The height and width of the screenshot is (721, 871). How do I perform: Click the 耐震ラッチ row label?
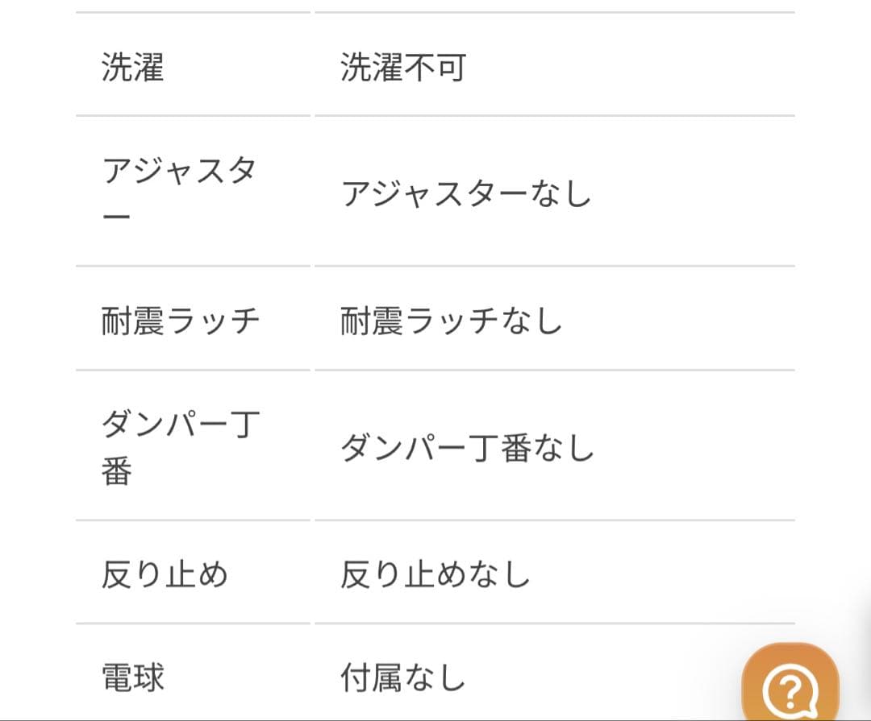(x=181, y=321)
